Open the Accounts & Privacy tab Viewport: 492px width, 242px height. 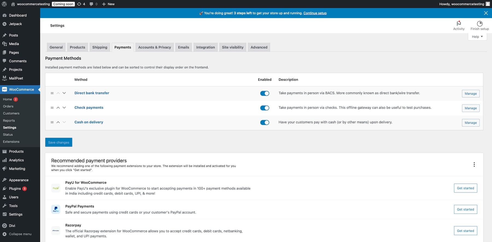click(x=154, y=47)
